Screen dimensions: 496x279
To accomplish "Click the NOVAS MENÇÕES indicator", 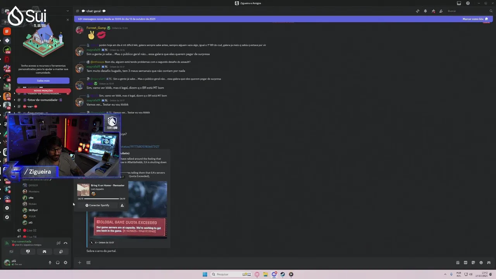I will click(x=43, y=91).
